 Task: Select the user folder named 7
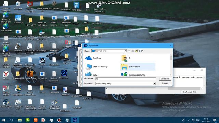126,58
